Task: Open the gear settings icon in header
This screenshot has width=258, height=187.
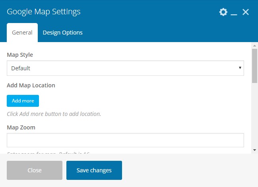Action: point(223,12)
